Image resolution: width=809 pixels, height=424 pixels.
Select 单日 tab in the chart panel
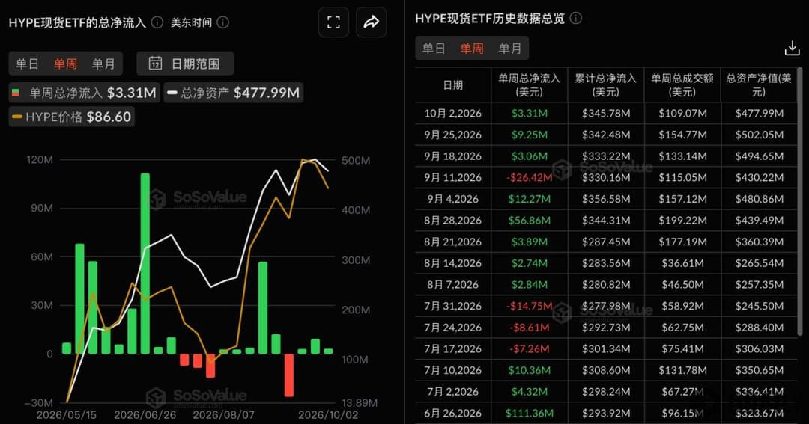click(x=28, y=64)
